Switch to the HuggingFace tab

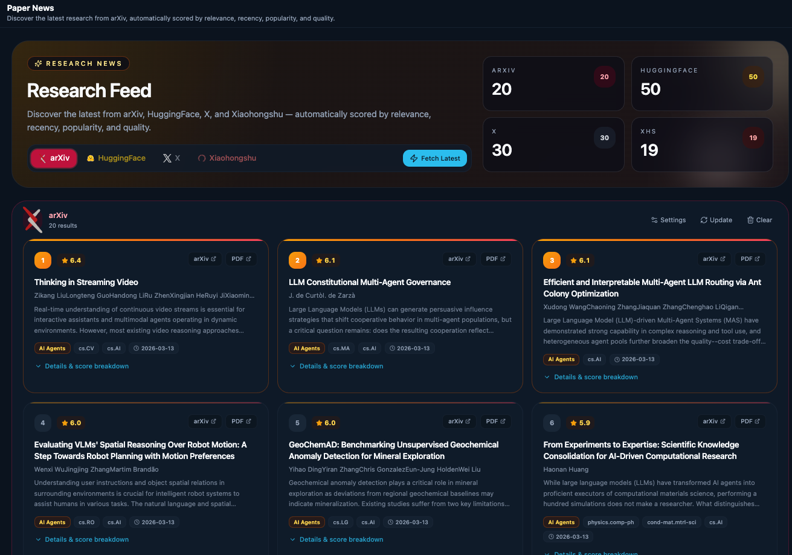coord(116,158)
